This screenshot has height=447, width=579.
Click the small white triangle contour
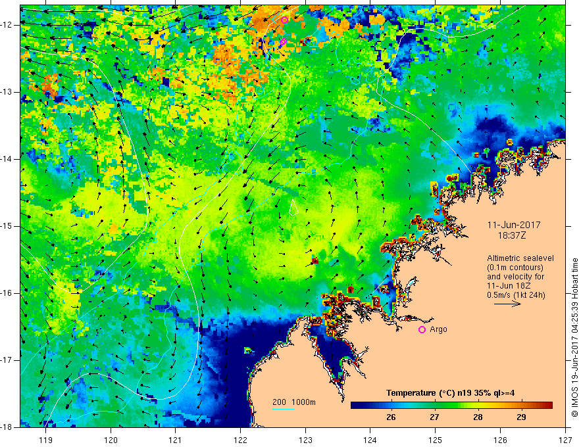(x=293, y=208)
